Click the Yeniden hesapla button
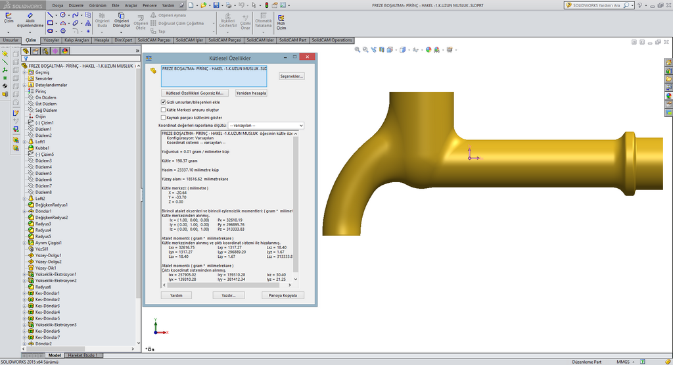The height and width of the screenshot is (365, 673). pos(251,93)
